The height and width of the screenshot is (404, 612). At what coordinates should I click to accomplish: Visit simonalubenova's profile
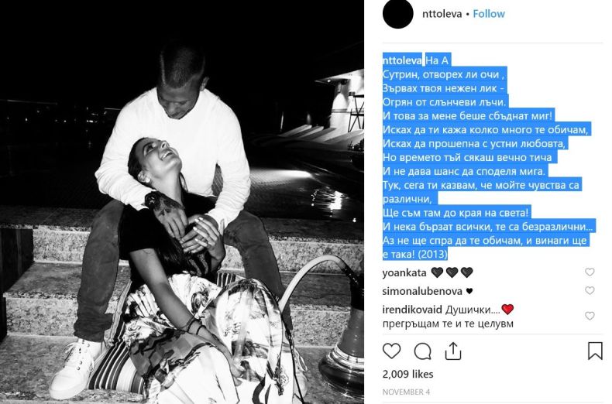point(422,291)
